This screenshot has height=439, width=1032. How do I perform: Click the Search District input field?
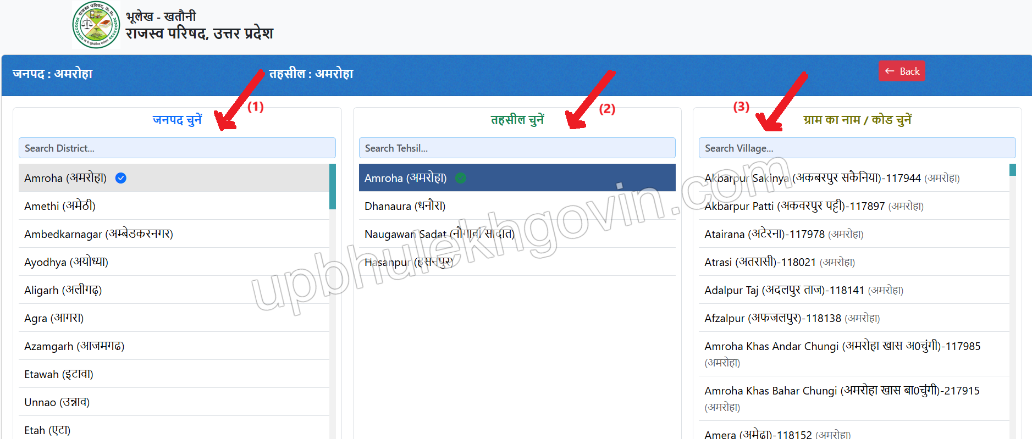click(177, 148)
